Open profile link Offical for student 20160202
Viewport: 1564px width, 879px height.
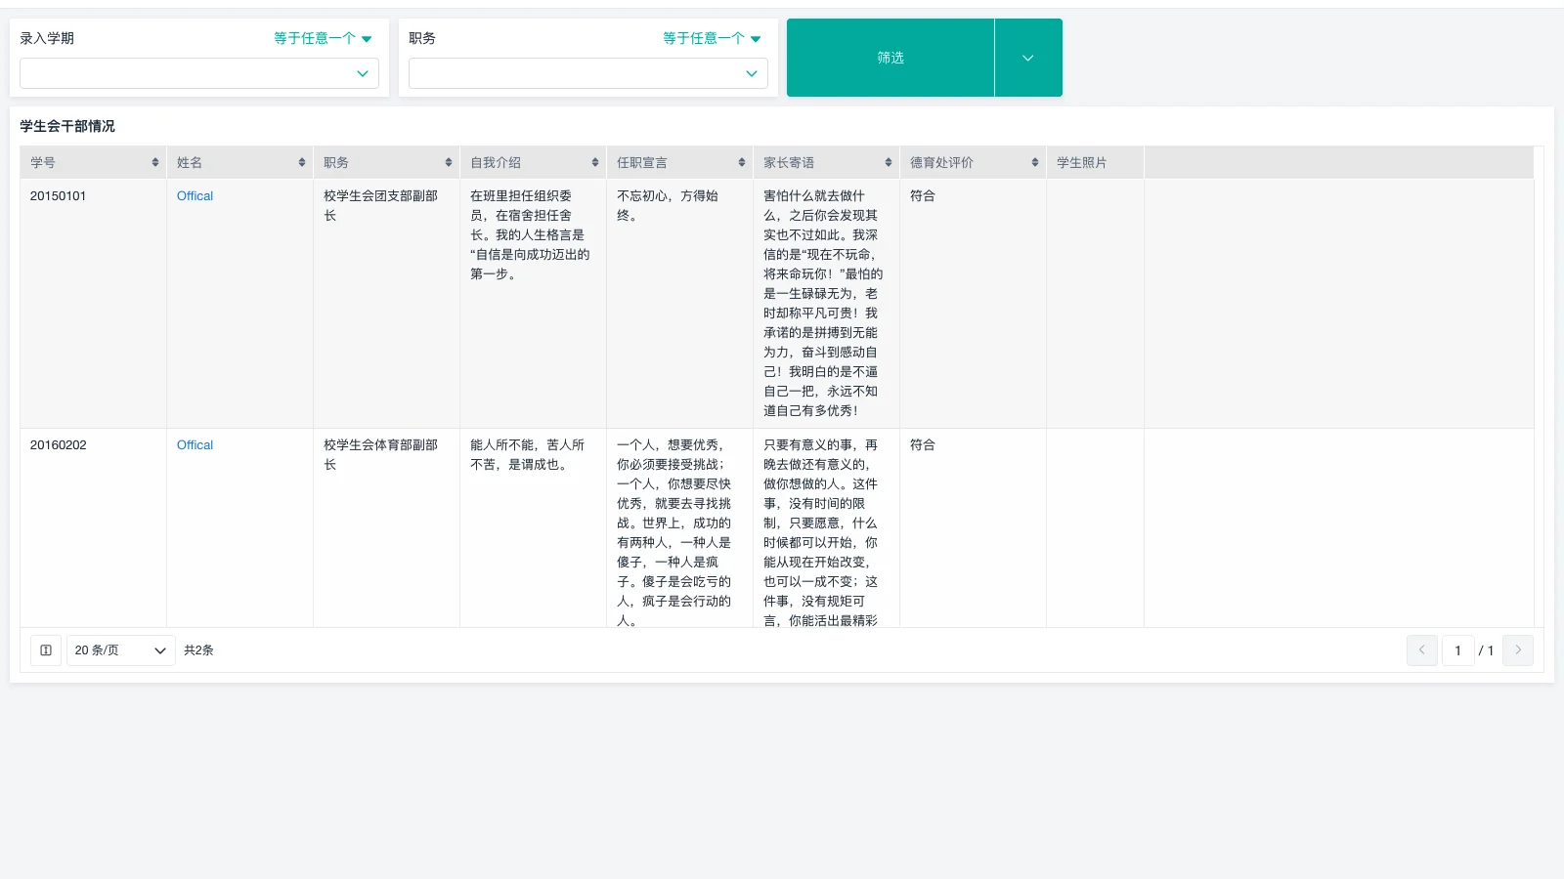(x=194, y=444)
